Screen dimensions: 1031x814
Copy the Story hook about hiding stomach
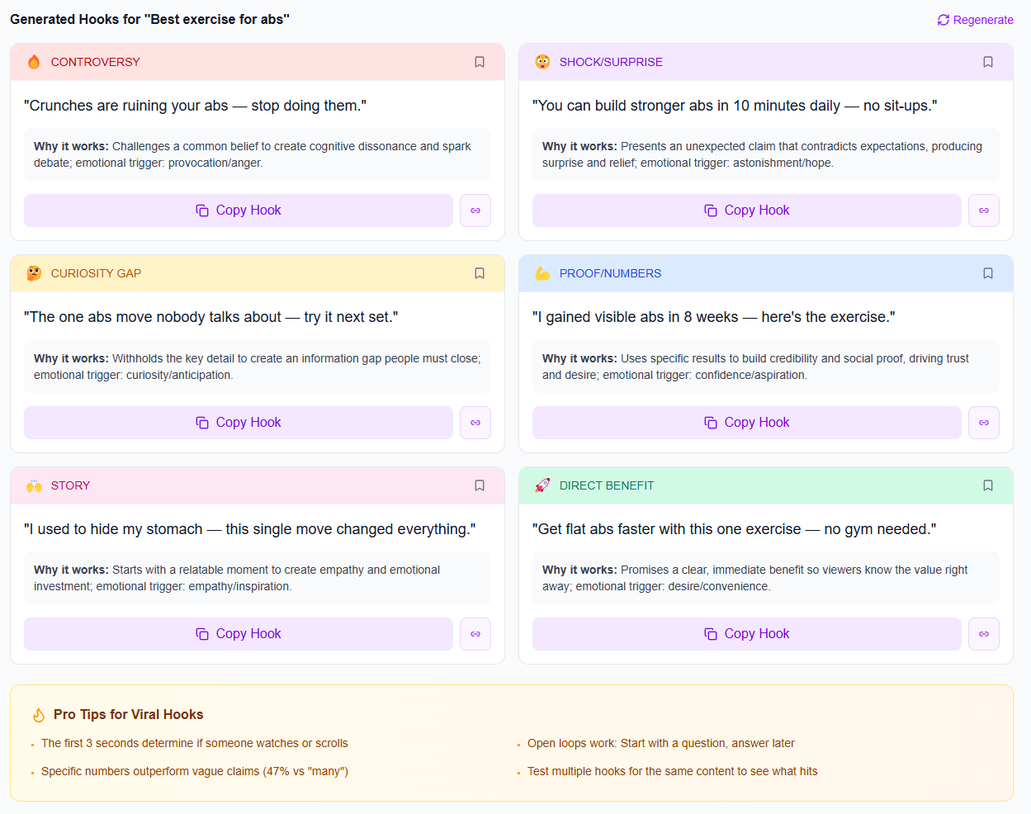(x=239, y=634)
